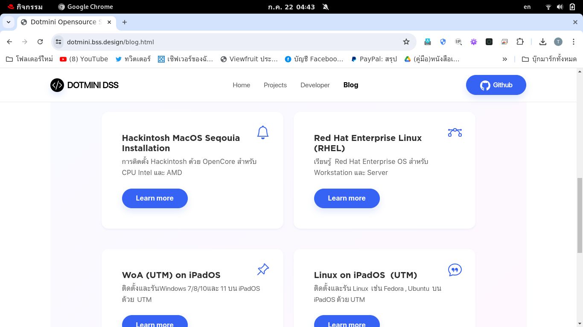Click Learn more under Red Hat Enterprise Linux
The width and height of the screenshot is (583, 327).
[347, 198]
